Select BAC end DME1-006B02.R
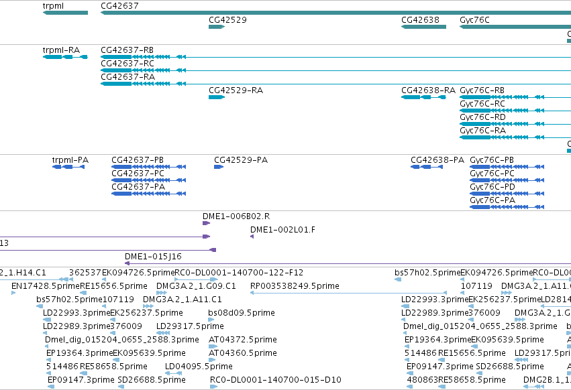 click(x=206, y=223)
